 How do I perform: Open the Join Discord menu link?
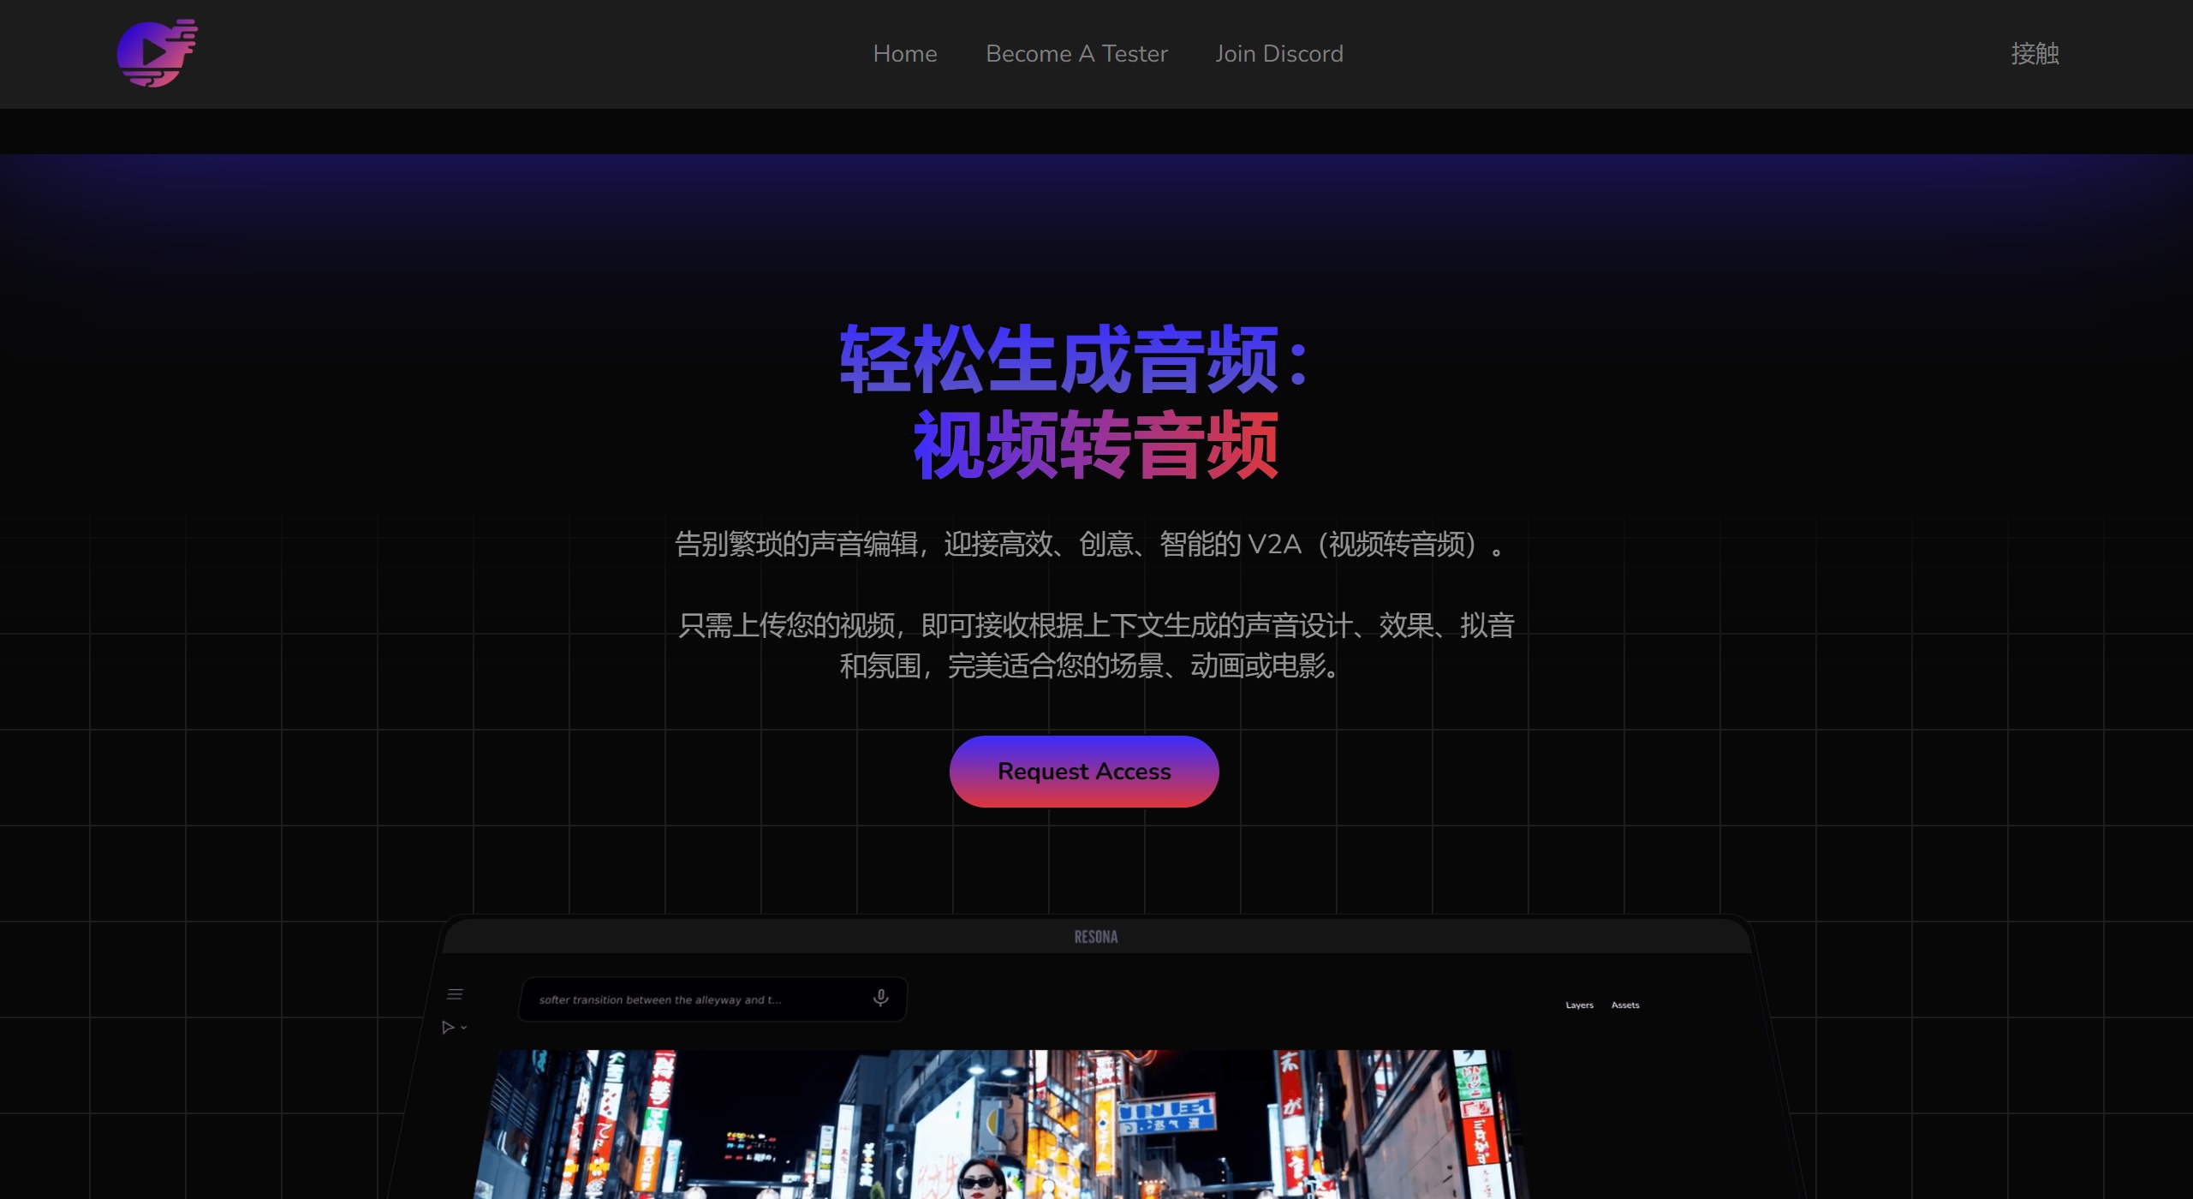[1278, 55]
